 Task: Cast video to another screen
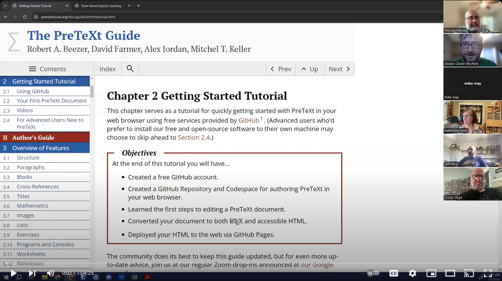point(469,273)
